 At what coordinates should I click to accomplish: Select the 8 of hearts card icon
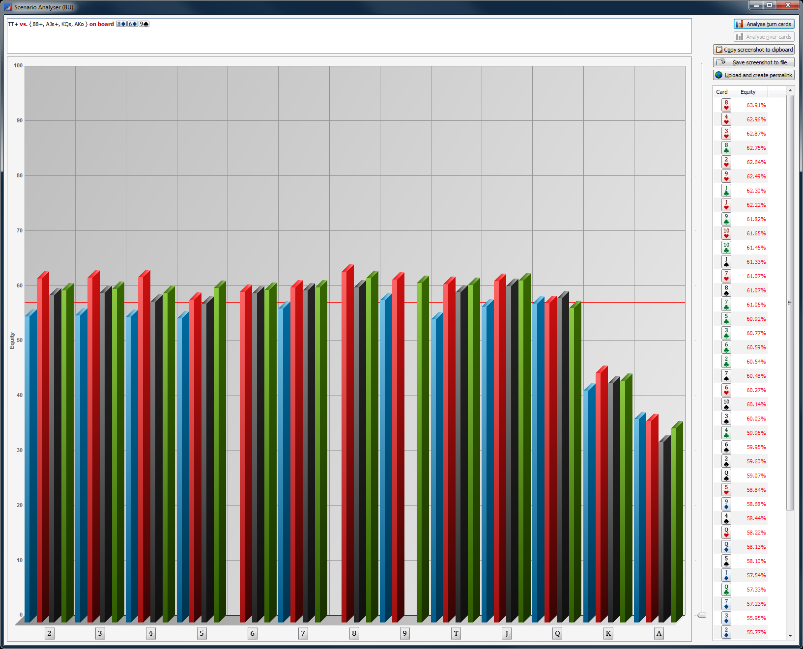point(726,105)
